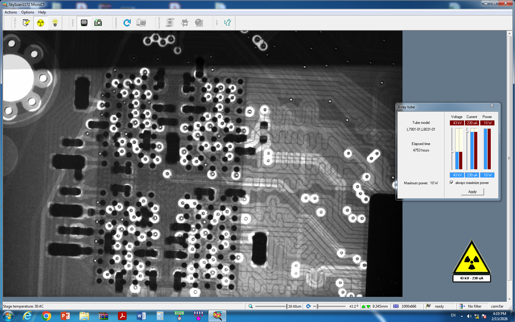The image size is (515, 322).
Task: Click the blue rotate object icon in toolbar
Action: pos(127,23)
